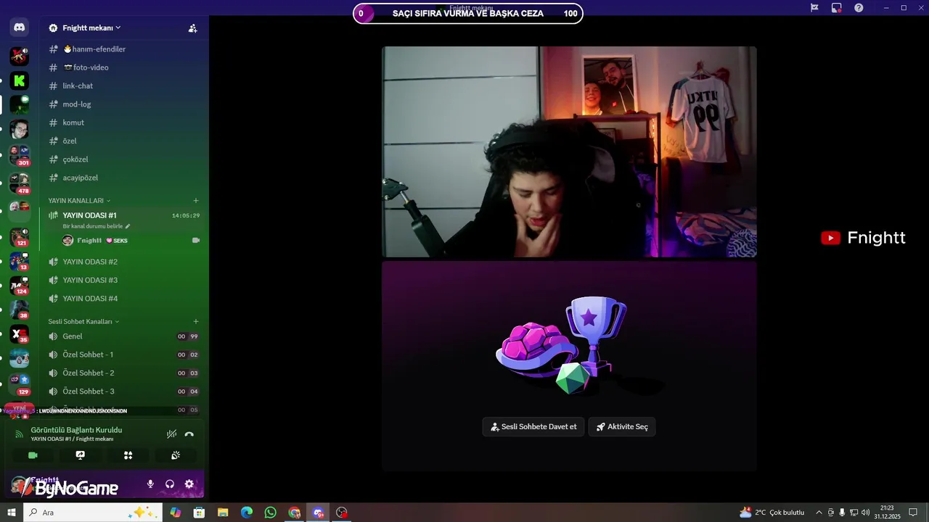Toggle noise suppression icon in voice panel
Viewport: 929px width, 522px height.
171,434
